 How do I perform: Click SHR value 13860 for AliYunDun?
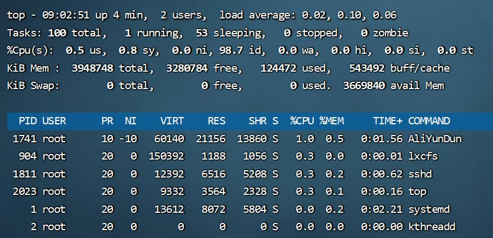pos(252,139)
